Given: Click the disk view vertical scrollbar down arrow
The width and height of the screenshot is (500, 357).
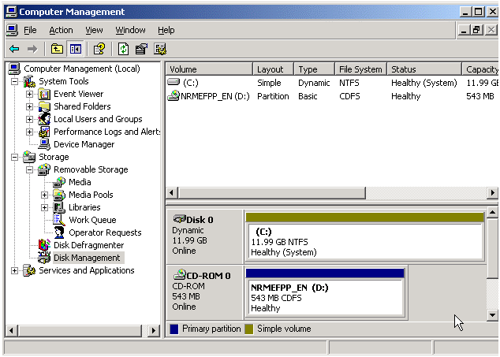Looking at the screenshot, I should [x=493, y=315].
